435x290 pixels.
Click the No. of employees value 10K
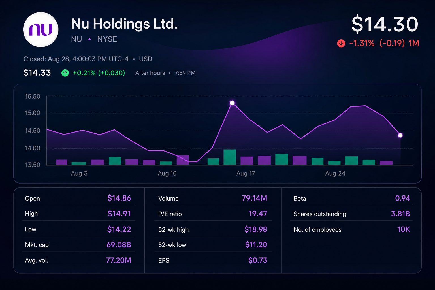(x=404, y=229)
